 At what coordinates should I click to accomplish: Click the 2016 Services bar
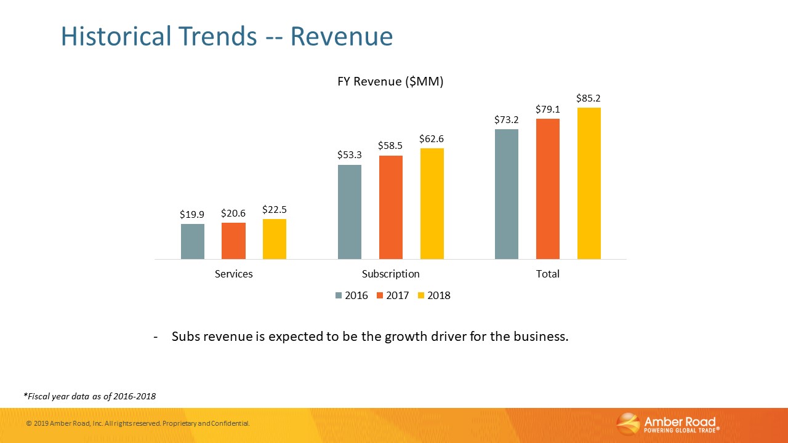click(x=193, y=241)
